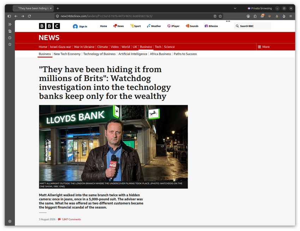This screenshot has width=300, height=231.
Task: Open Africa Business sub-section
Action: point(160,54)
